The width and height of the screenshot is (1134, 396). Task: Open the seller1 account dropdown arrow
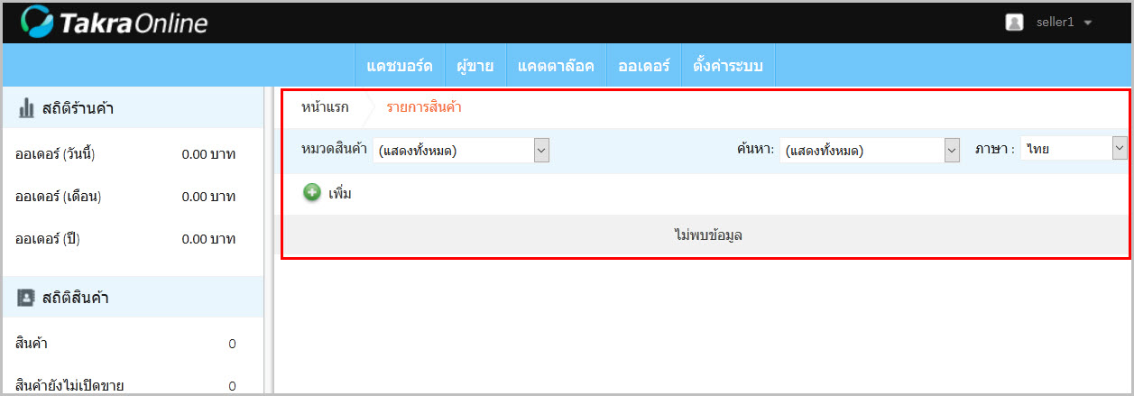point(1088,23)
